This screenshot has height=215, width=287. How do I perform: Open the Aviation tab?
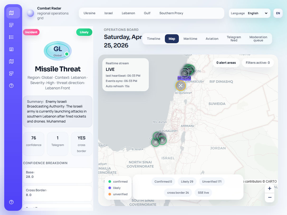[x=212, y=39]
